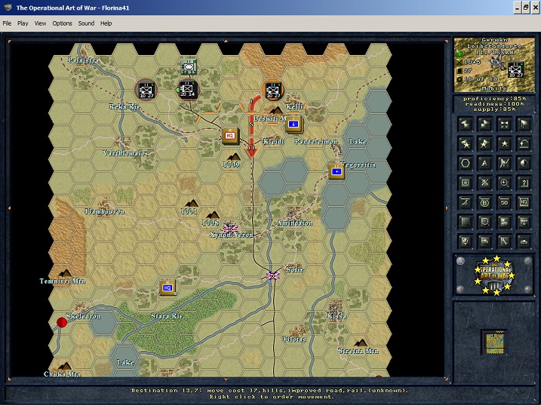Click the single upright flag button
The height and width of the screenshot is (406, 541).
[524, 125]
